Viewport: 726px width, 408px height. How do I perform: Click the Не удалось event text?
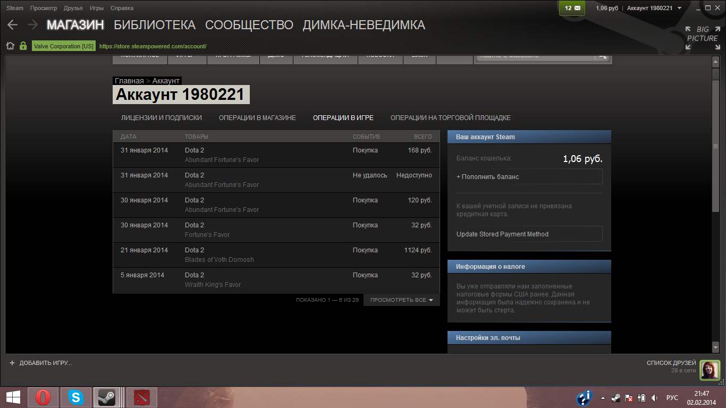tap(370, 175)
